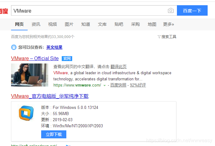Click the 92%好评 rating link
The image size is (215, 146).
click(138, 85)
